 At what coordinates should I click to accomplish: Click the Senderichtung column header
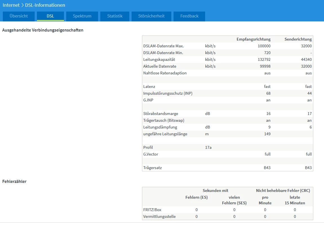point(298,39)
